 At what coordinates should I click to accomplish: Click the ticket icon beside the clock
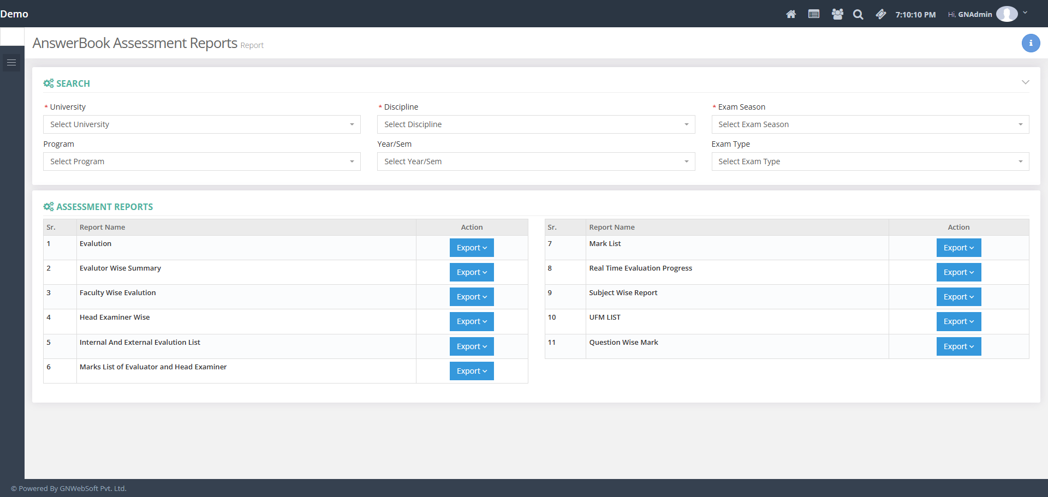(880, 14)
